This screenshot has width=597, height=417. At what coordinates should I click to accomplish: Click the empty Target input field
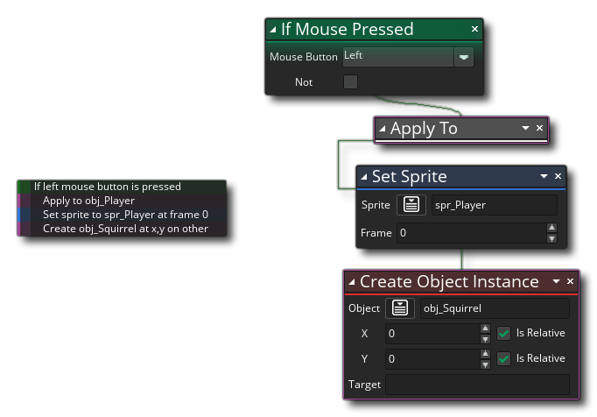click(477, 385)
